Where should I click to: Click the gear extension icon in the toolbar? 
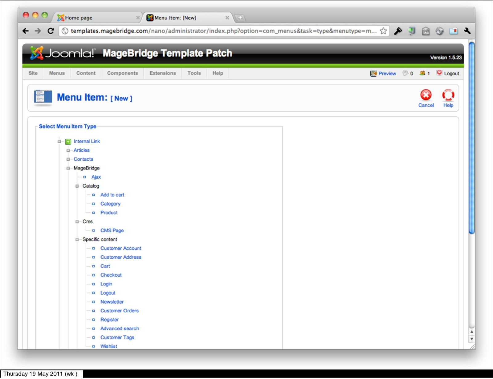[x=439, y=31]
